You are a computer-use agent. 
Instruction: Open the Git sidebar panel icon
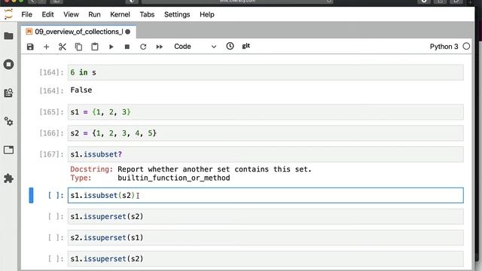8,93
